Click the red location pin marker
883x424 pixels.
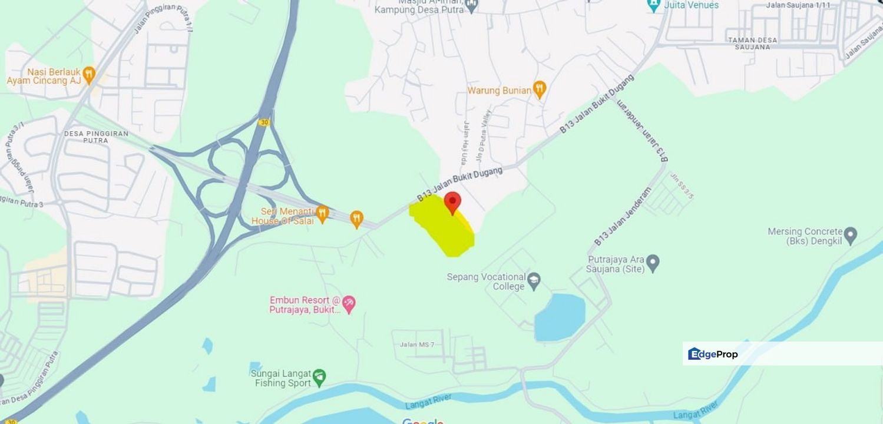pyautogui.click(x=452, y=203)
